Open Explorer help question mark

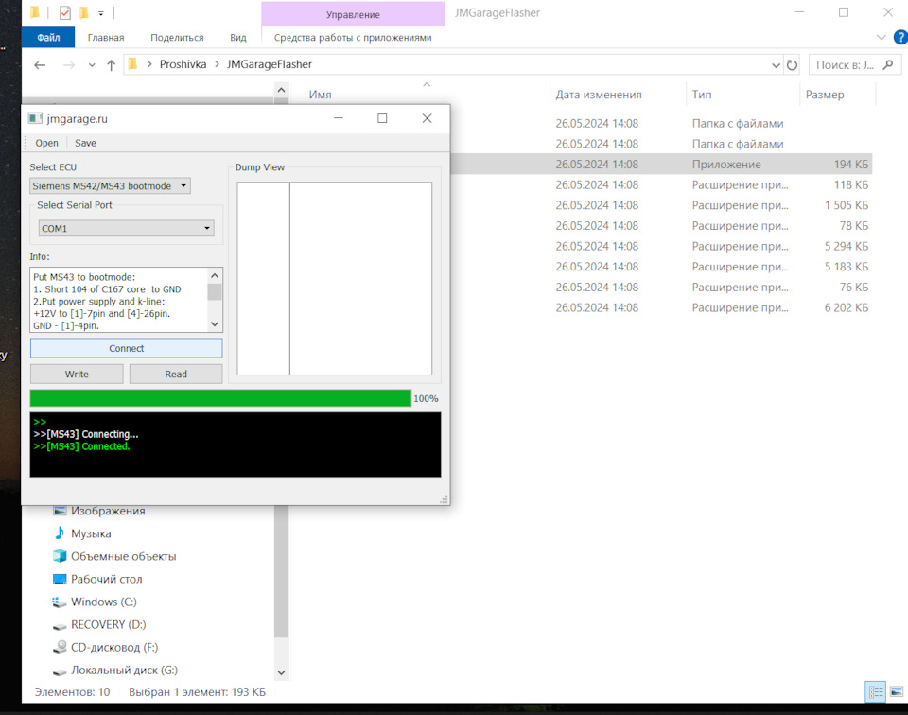pos(900,38)
